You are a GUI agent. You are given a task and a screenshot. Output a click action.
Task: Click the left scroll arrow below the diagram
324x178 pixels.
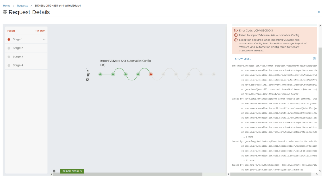pyautogui.click(x=52, y=174)
